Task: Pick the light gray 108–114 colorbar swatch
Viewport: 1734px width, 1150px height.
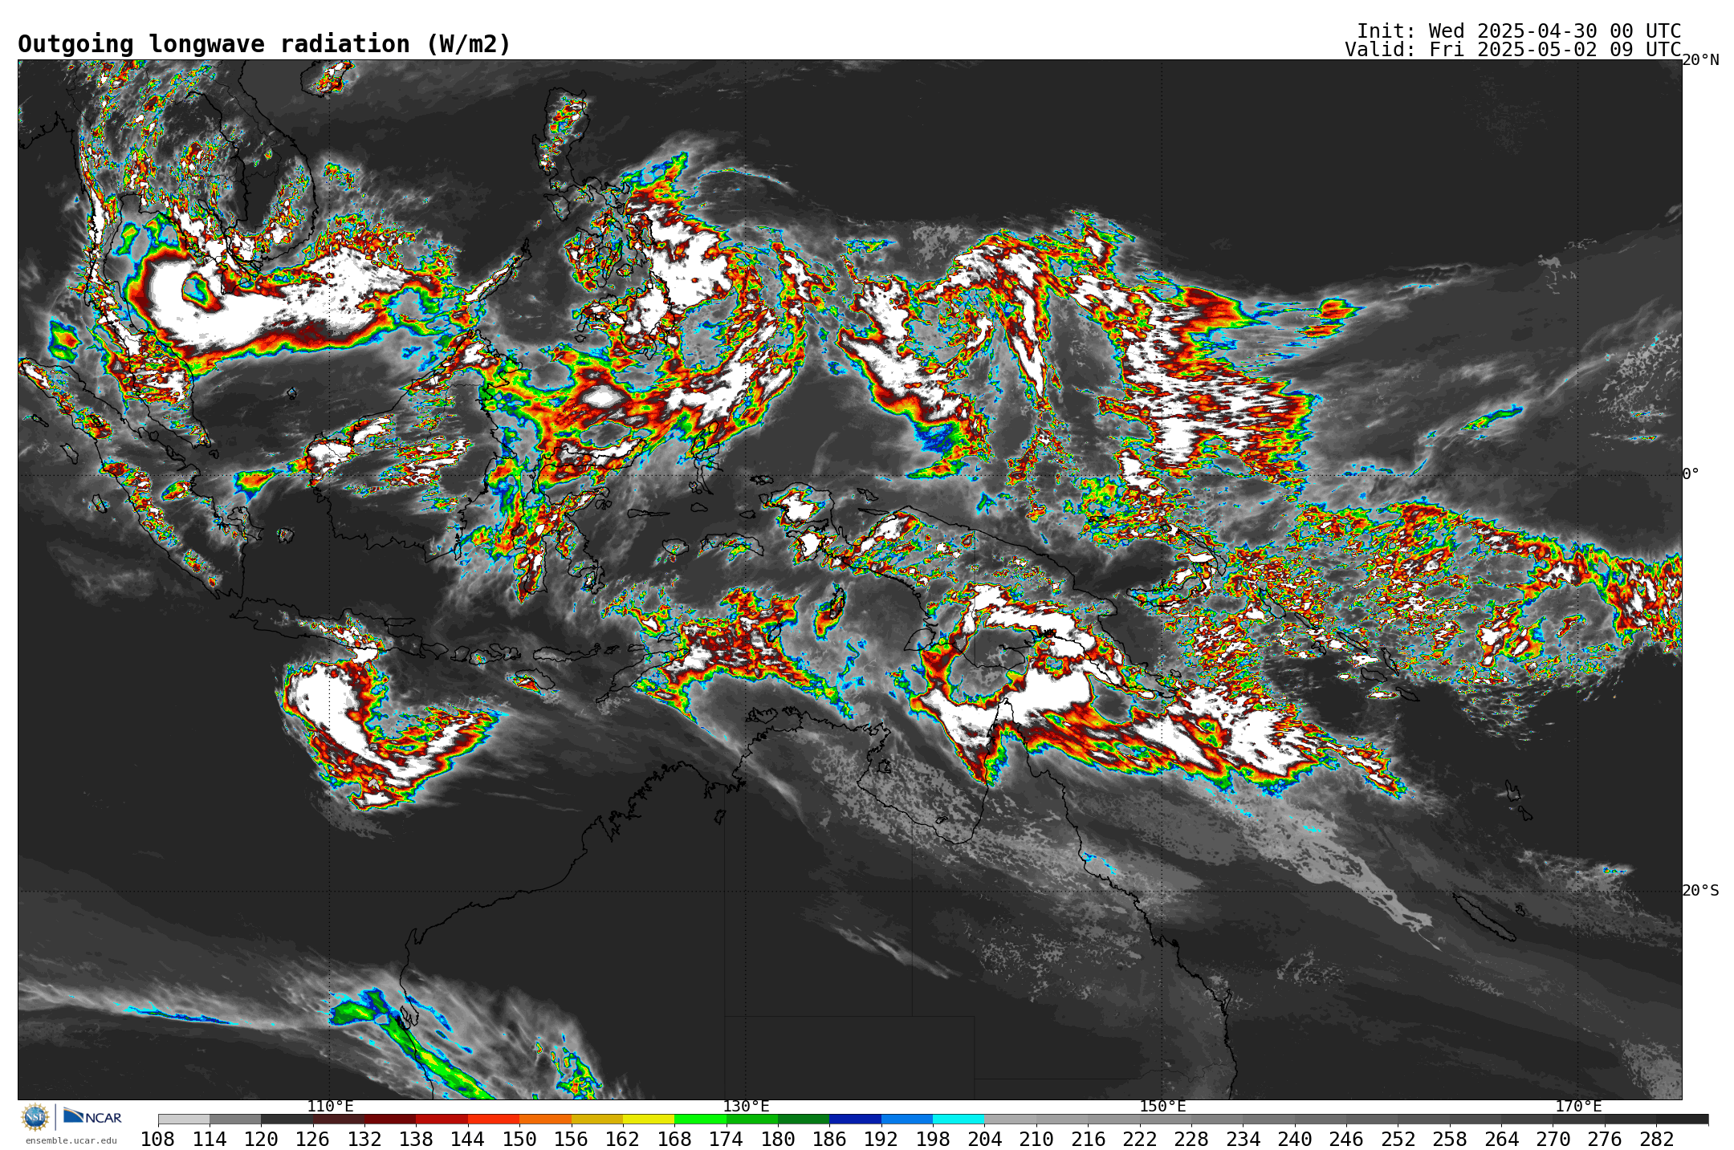Action: pyautogui.click(x=184, y=1120)
